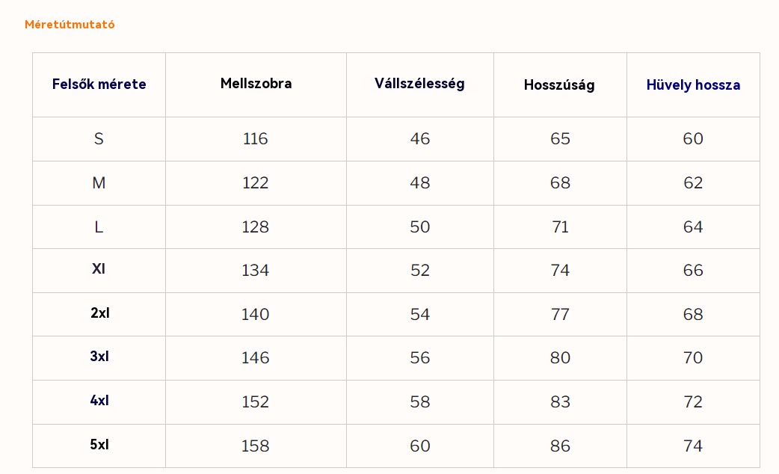This screenshot has width=779, height=474.
Task: Click length value 83 in 4xl row
Action: [x=560, y=402]
